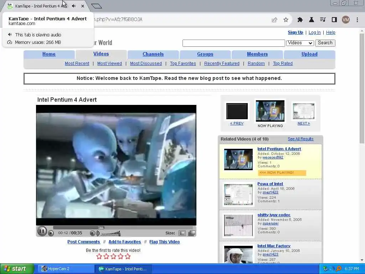Adjust the video player volume bars
Screen dimensions: 365x274
tap(111, 233)
